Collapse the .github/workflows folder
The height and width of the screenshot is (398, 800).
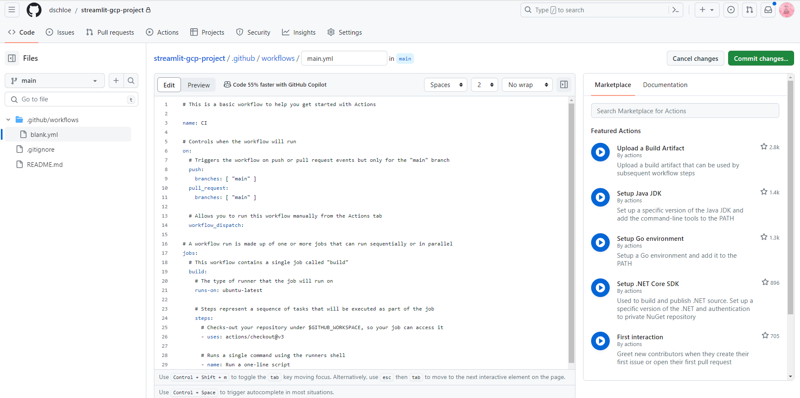tap(8, 120)
